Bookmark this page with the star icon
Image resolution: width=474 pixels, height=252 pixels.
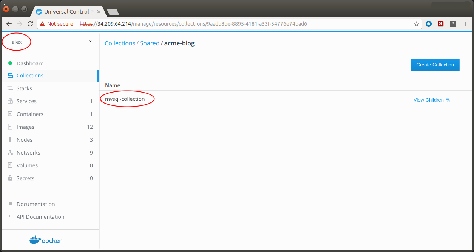coord(417,24)
